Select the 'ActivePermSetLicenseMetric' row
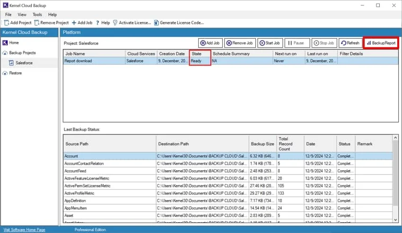Viewport: 402px width, 233px height. [x=228, y=186]
